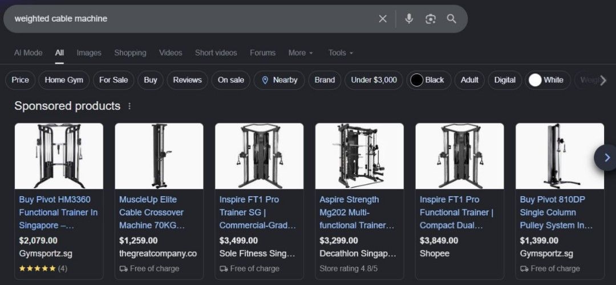This screenshot has width=616, height=285.
Task: Expand the More dropdown
Action: tap(301, 53)
